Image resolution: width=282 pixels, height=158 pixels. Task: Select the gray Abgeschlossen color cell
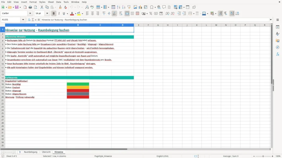pos(78,94)
